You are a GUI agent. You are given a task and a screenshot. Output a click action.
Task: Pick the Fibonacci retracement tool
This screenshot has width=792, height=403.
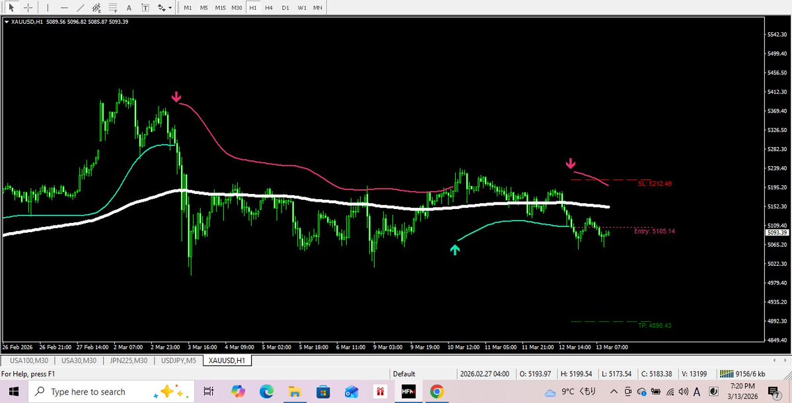click(x=113, y=7)
